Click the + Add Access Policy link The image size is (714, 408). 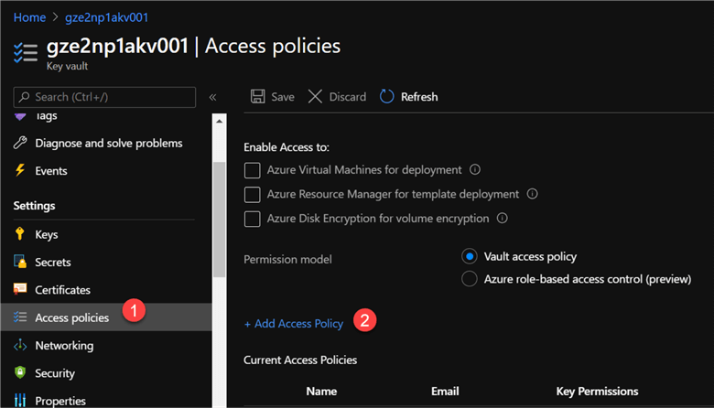coord(294,324)
